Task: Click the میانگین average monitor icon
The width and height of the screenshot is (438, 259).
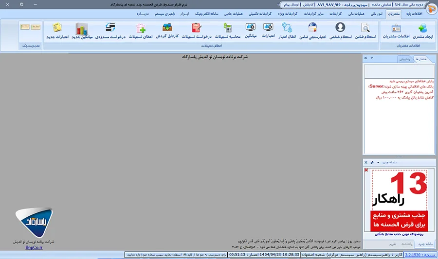Action: pos(251,27)
